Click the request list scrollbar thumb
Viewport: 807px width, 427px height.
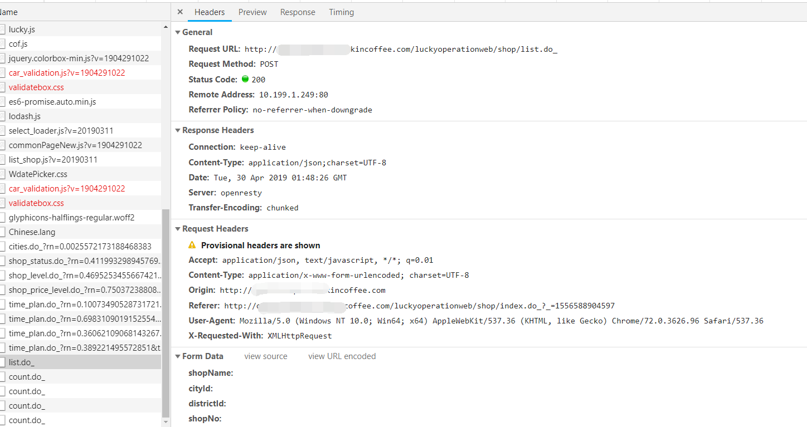(166, 313)
